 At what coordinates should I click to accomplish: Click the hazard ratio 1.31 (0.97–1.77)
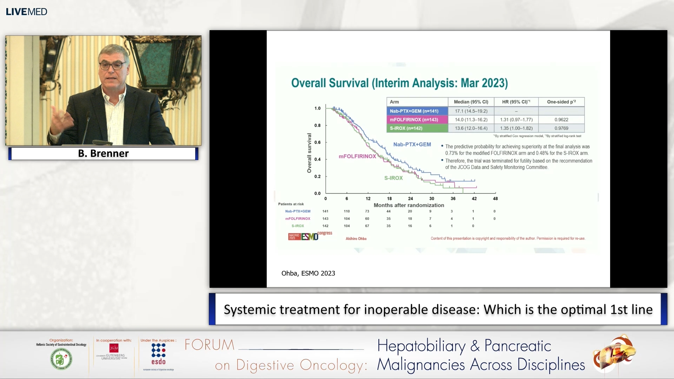[516, 120]
